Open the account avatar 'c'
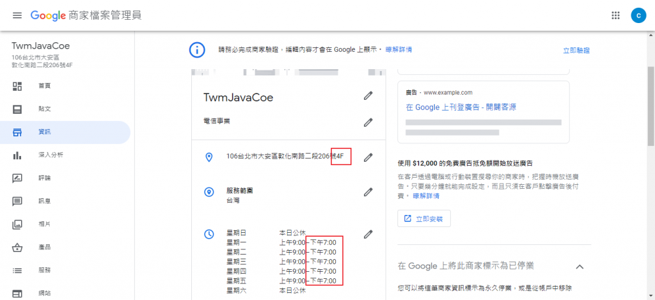The height and width of the screenshot is (300, 655). coord(638,15)
